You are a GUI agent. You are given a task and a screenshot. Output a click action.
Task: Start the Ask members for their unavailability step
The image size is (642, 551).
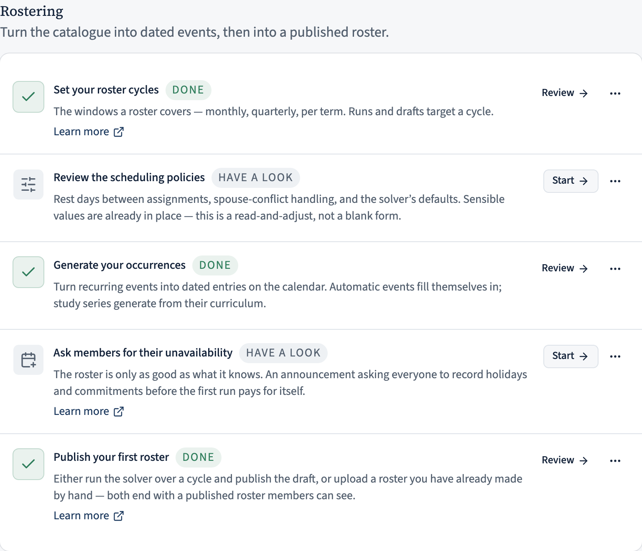[x=571, y=356]
